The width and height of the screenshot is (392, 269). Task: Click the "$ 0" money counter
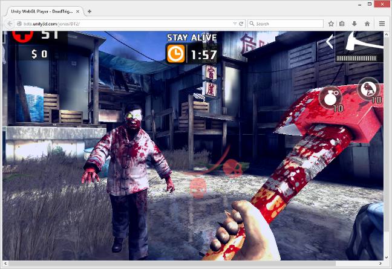coord(39,54)
